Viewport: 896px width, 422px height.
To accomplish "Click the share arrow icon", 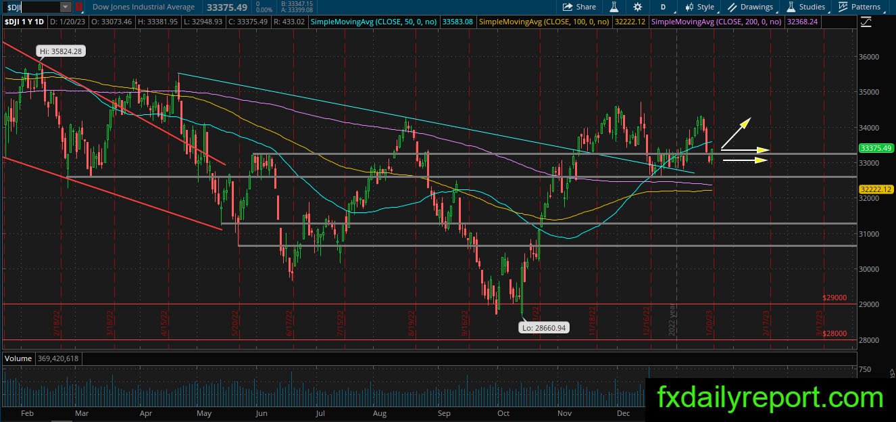I will (x=568, y=7).
